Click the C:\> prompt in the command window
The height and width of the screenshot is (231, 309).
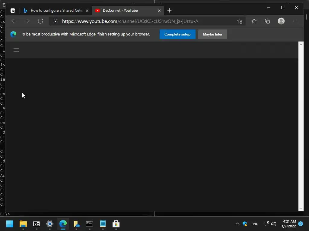pos(5,214)
